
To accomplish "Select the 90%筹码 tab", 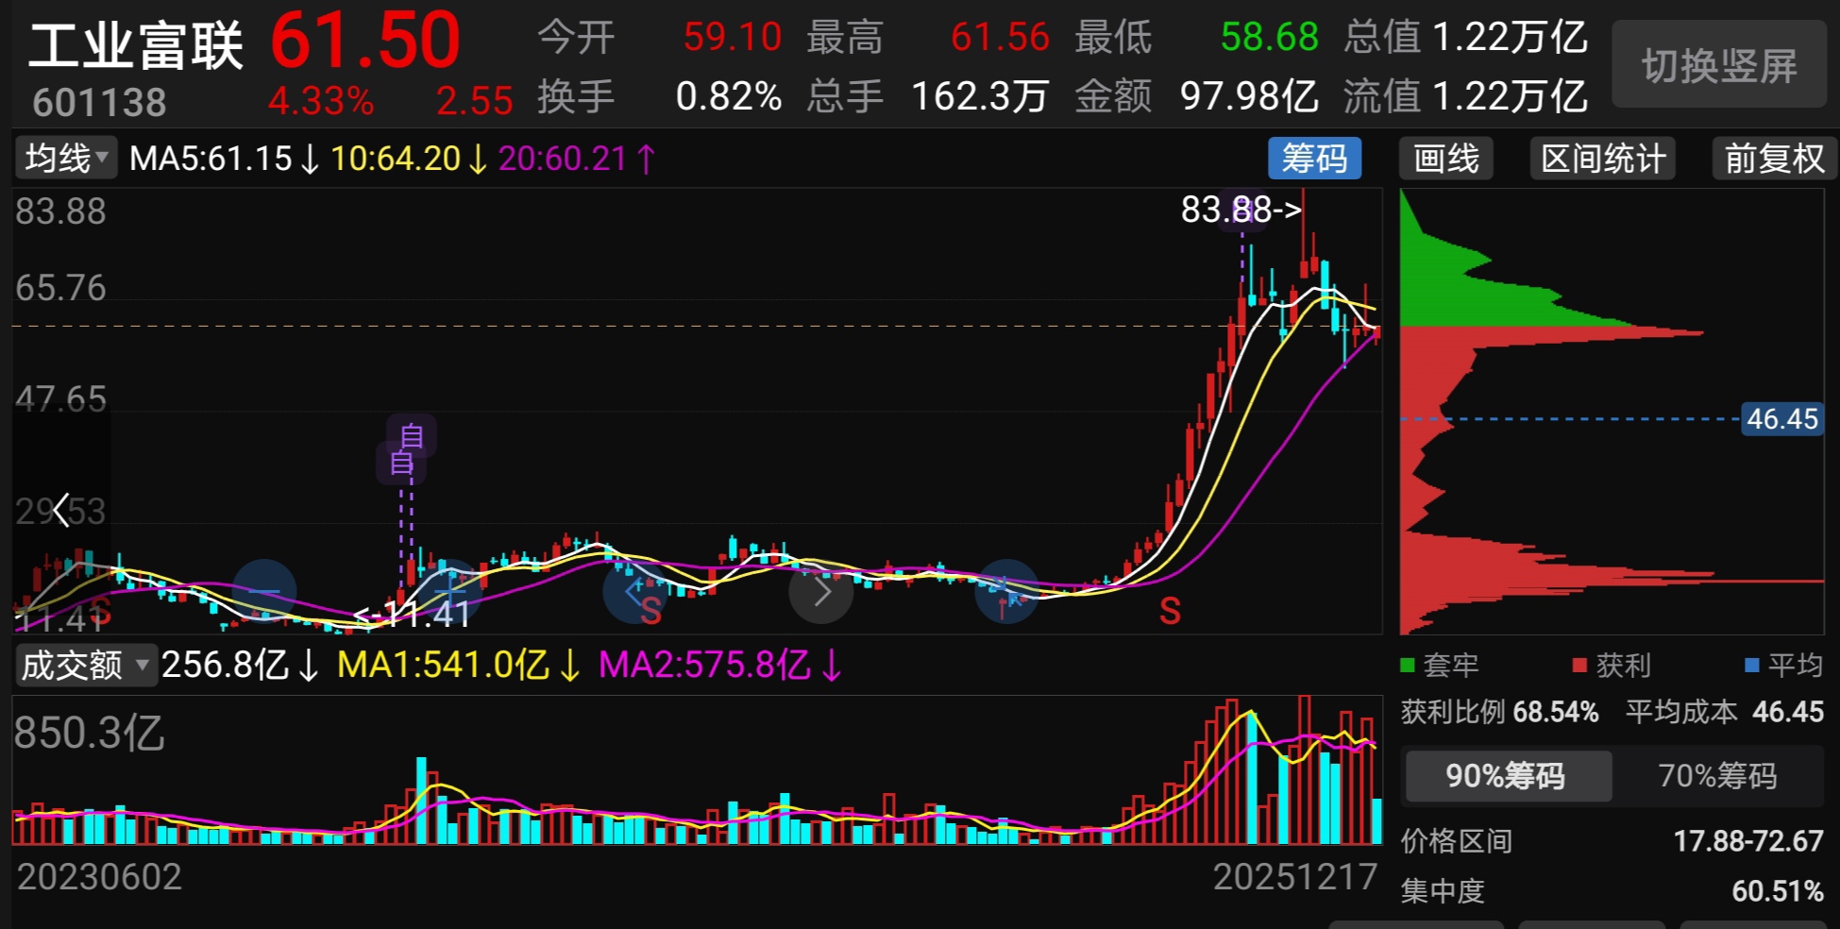I will (x=1507, y=776).
